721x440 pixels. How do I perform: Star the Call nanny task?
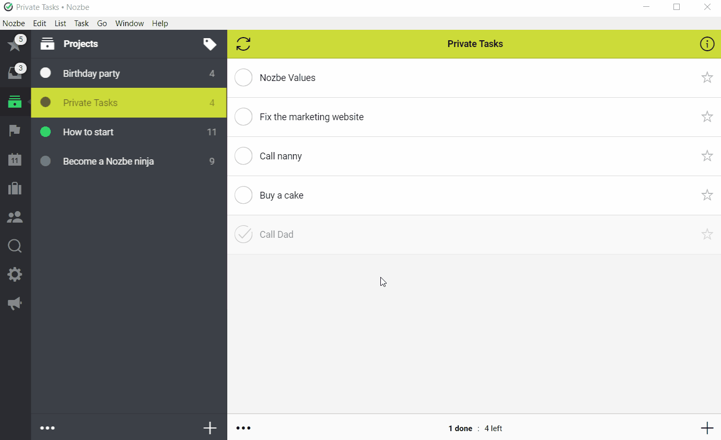pos(707,156)
